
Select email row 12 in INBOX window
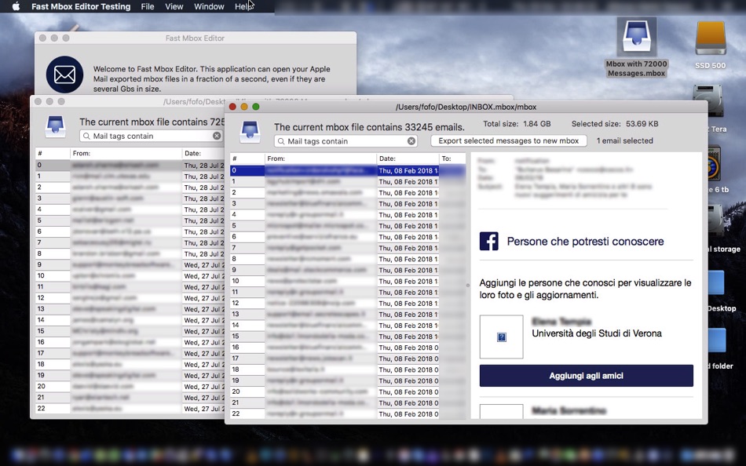click(348, 304)
